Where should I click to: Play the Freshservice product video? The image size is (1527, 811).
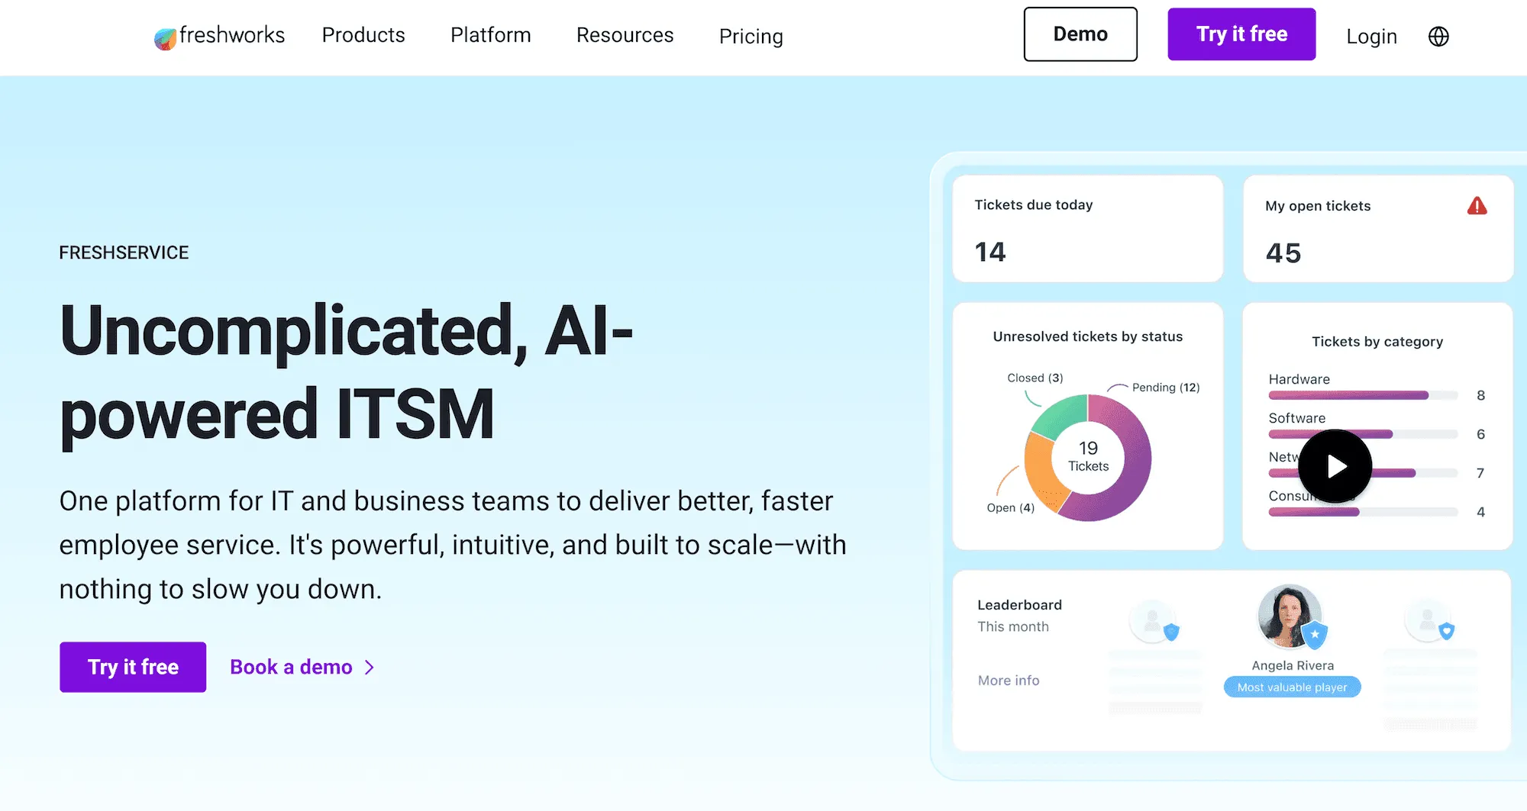[1335, 466]
